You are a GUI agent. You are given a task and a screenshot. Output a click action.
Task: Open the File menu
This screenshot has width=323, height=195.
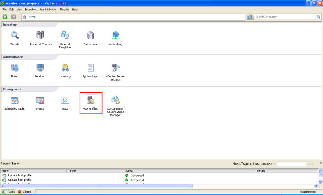(x=4, y=9)
